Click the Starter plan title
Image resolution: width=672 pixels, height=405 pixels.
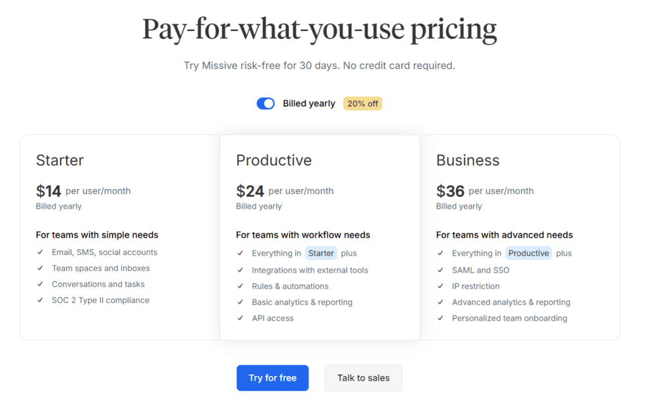(60, 160)
